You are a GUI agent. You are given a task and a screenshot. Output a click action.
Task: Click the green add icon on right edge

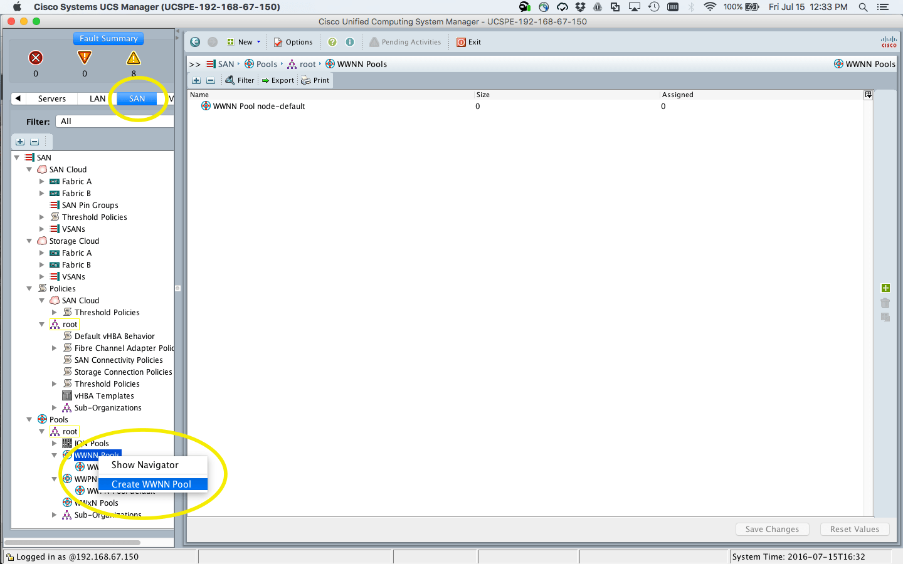click(885, 288)
